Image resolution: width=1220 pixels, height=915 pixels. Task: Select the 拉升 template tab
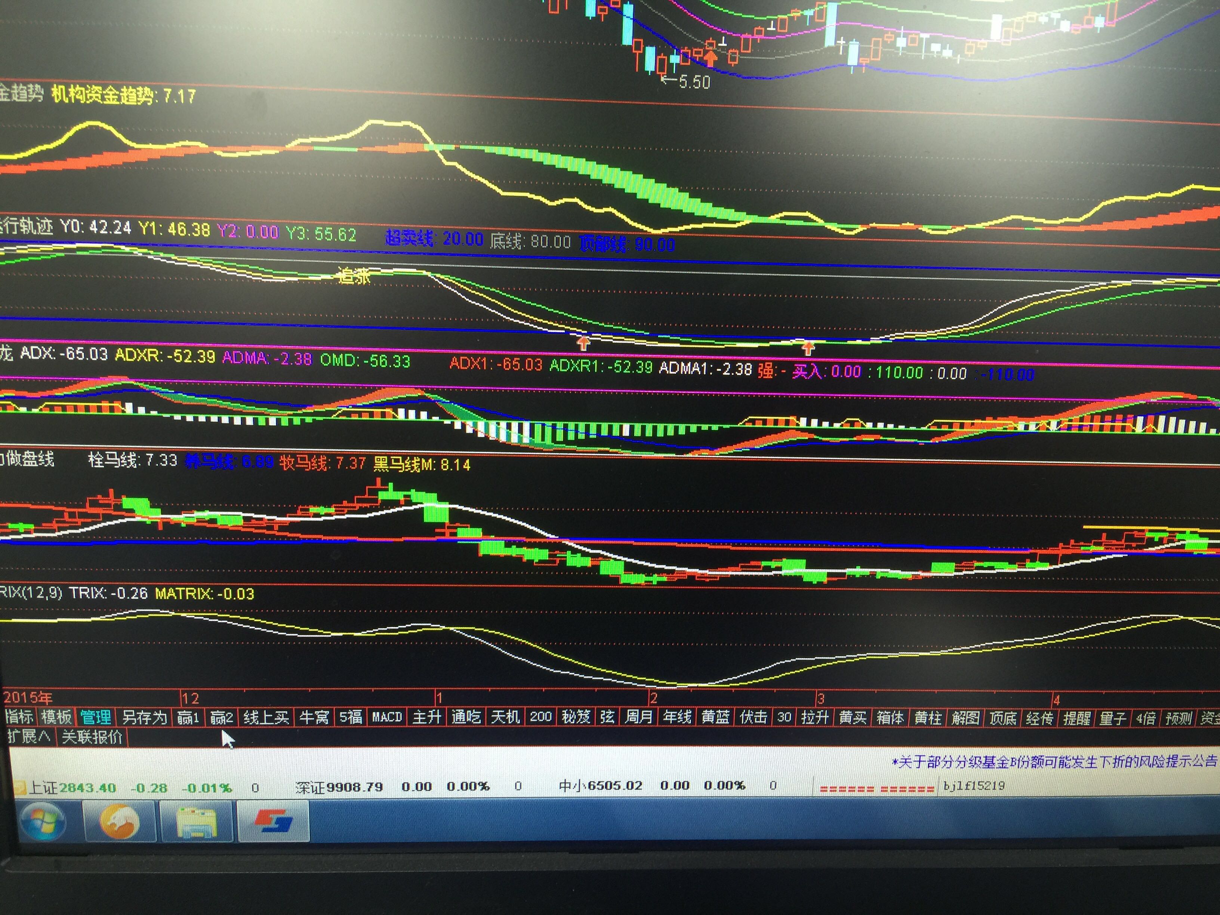coord(815,717)
